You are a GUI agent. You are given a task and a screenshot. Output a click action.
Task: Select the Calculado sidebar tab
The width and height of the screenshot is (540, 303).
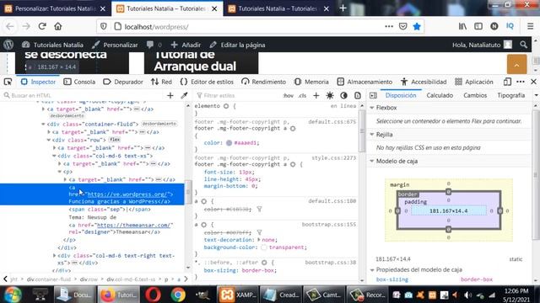(440, 95)
